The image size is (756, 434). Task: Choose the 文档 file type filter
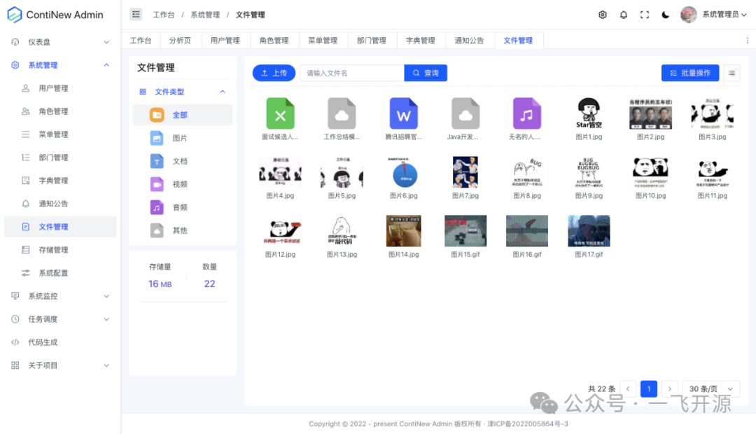click(x=189, y=161)
